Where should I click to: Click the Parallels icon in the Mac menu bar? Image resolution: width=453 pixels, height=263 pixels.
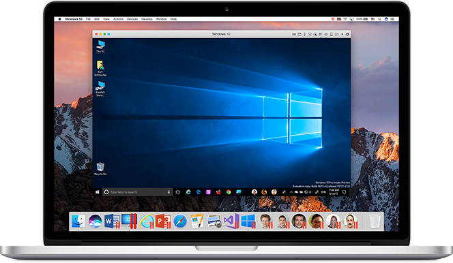point(333,19)
